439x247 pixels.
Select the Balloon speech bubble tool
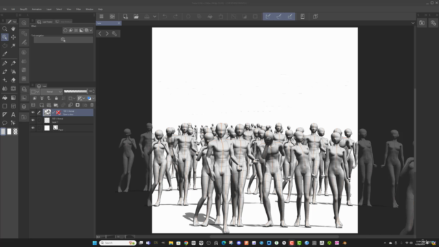5,123
